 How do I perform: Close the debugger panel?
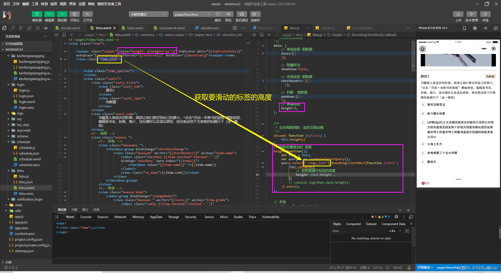pos(408,210)
